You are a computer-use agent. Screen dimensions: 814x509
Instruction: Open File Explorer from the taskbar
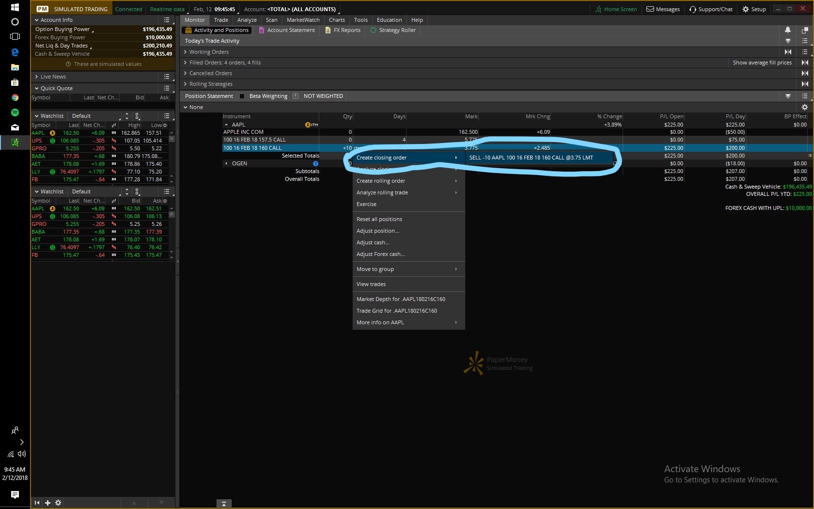(x=15, y=67)
